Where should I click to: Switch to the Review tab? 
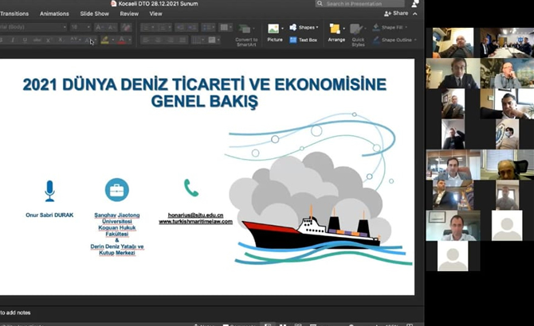[x=129, y=14]
